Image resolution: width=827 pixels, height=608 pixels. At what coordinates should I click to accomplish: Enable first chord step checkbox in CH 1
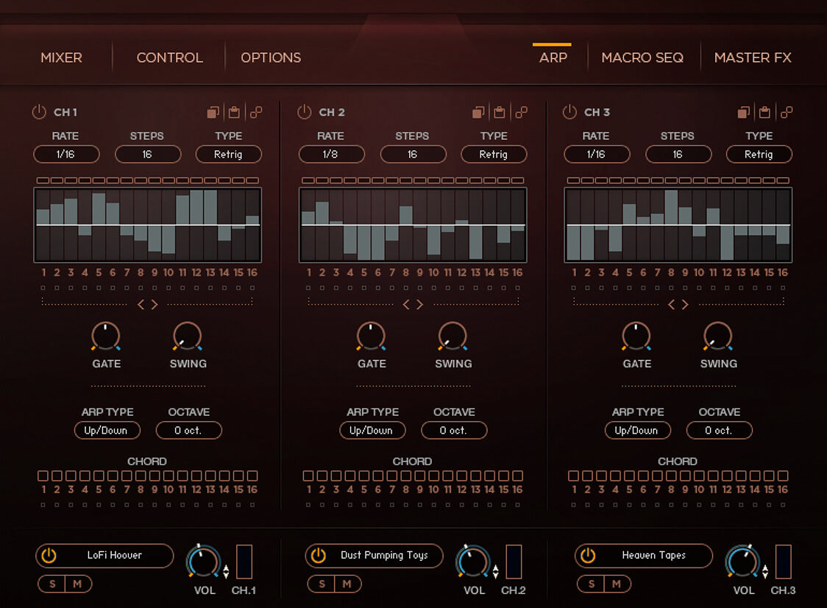(x=43, y=476)
